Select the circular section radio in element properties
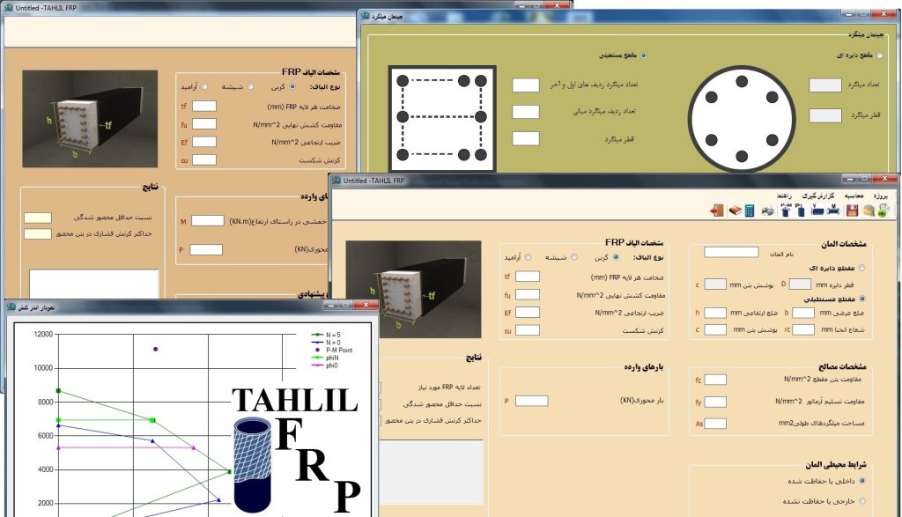The height and width of the screenshot is (517, 902). pos(861,268)
